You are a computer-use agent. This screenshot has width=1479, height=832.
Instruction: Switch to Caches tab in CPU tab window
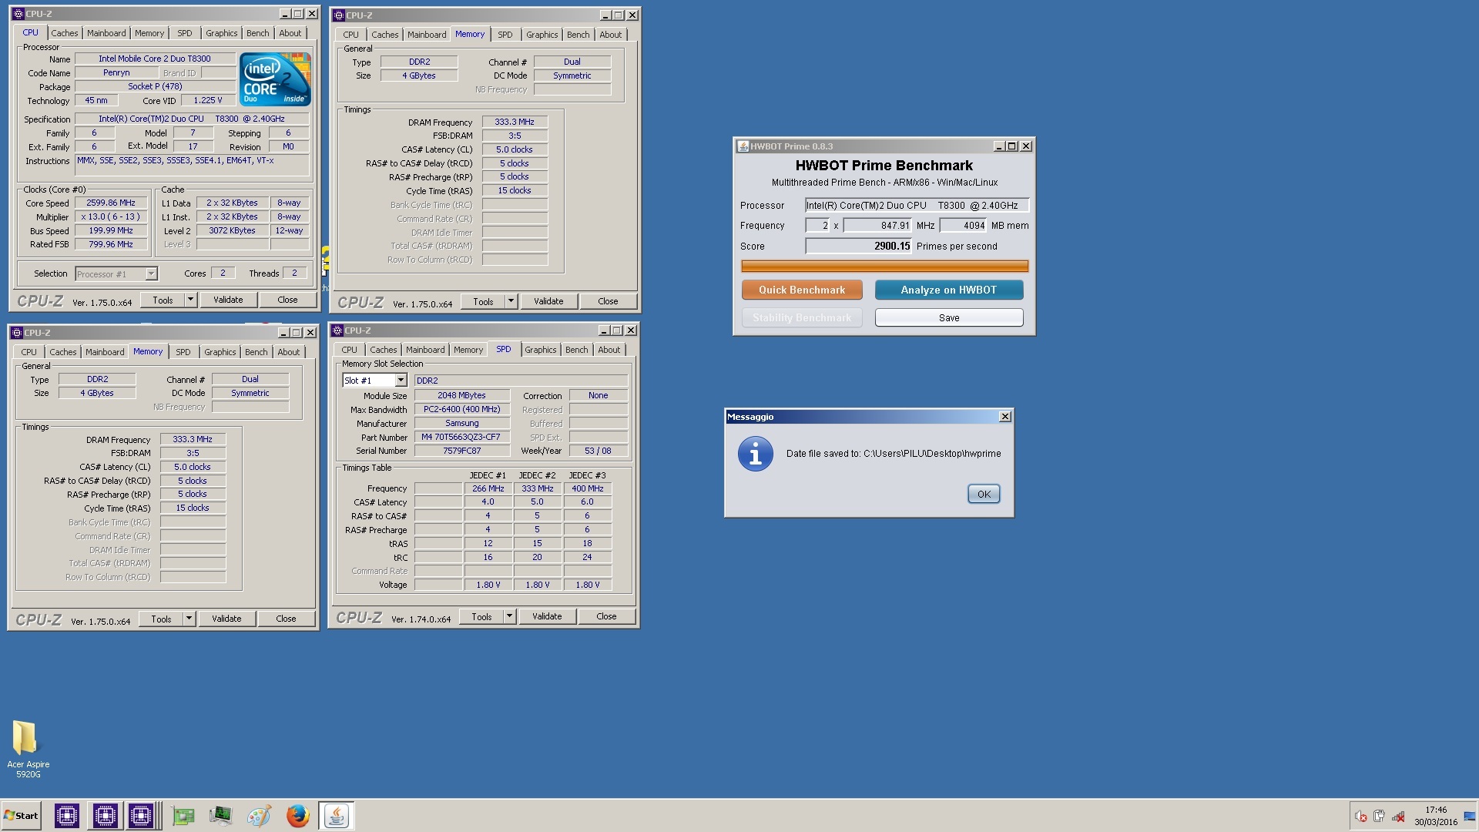click(x=65, y=33)
